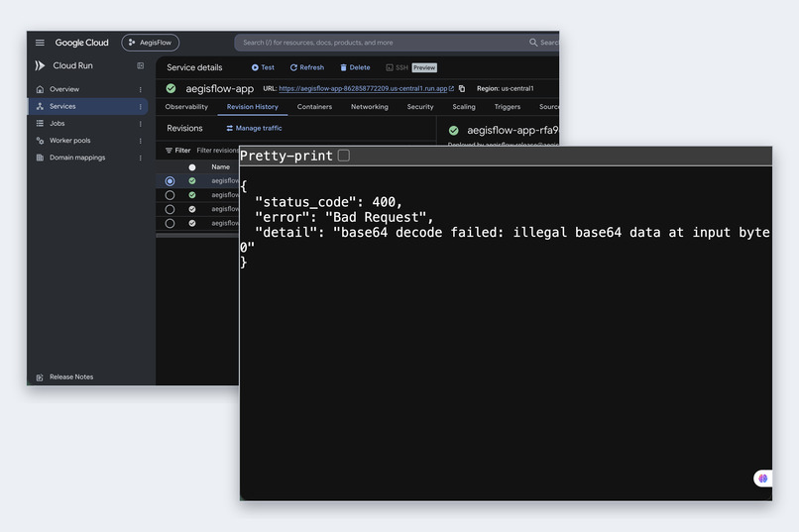Click the Cloud Run product icon
Image resolution: width=799 pixels, height=532 pixels.
40,65
